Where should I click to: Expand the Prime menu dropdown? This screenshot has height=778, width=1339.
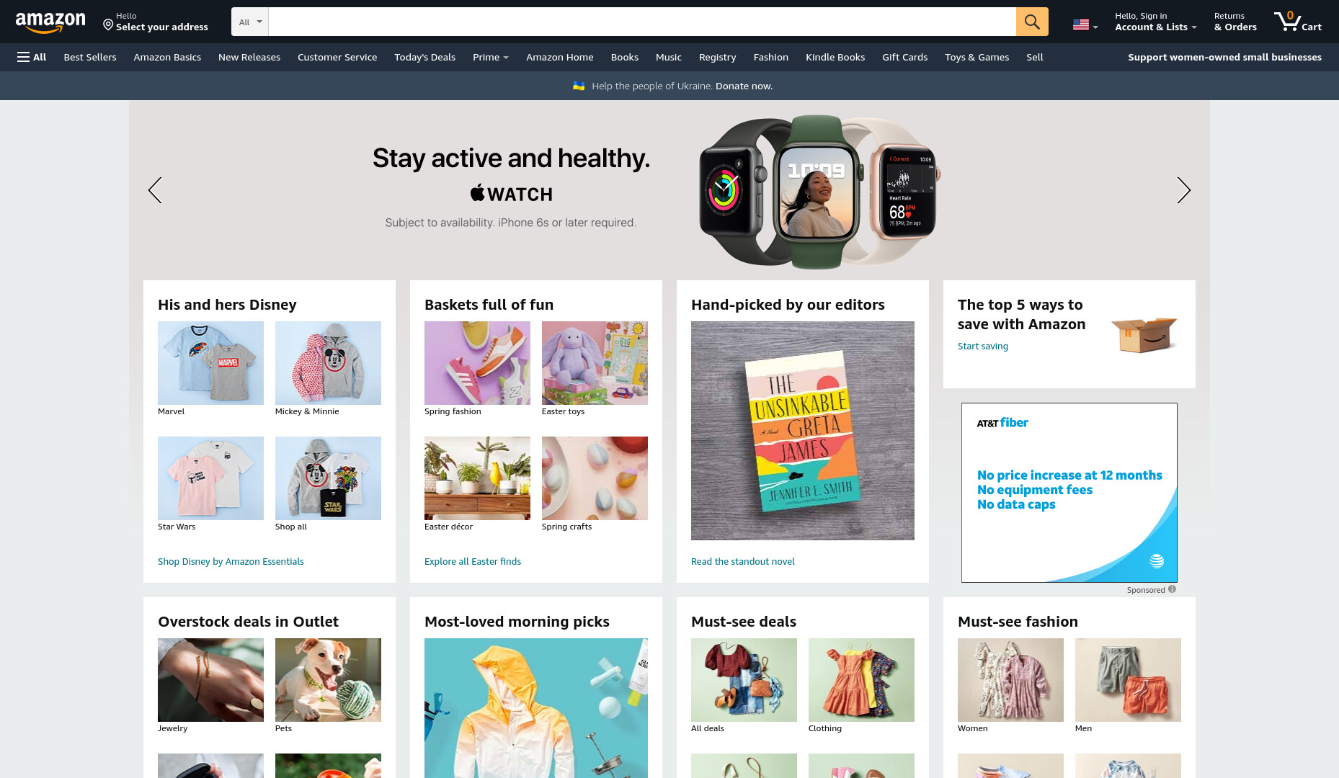[490, 57]
